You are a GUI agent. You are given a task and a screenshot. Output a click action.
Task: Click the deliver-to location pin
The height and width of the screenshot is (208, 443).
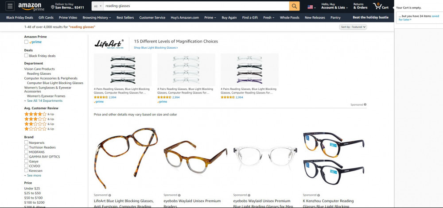coord(53,7)
